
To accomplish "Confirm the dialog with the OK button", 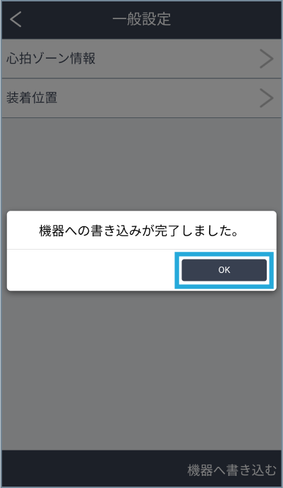I will point(224,270).
